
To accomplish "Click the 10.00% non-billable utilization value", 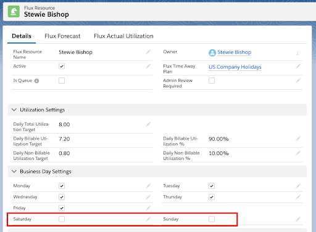I will tap(218, 153).
